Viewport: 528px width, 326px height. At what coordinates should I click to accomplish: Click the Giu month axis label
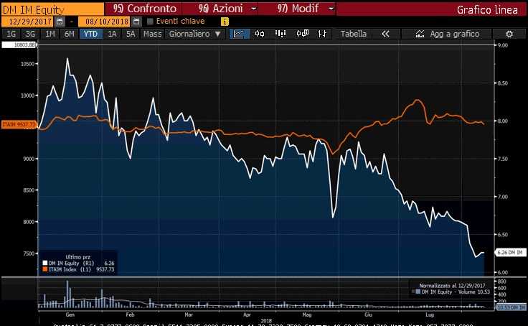point(368,315)
